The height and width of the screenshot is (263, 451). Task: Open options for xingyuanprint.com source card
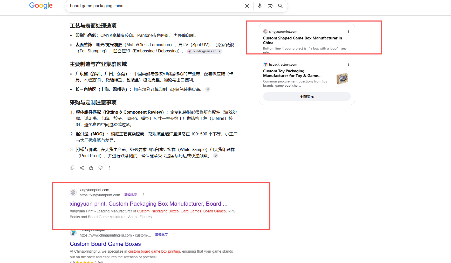tap(348, 31)
